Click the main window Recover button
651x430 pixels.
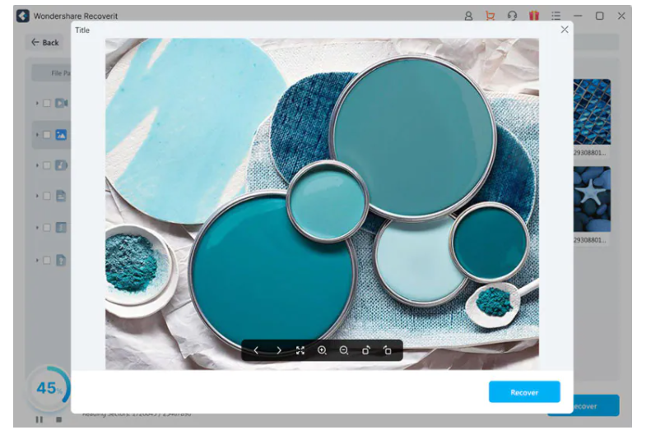[596, 406]
